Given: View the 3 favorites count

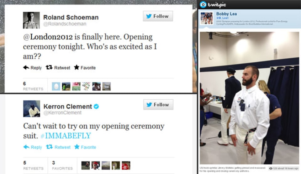Looking at the screenshot, I should click(x=62, y=166).
